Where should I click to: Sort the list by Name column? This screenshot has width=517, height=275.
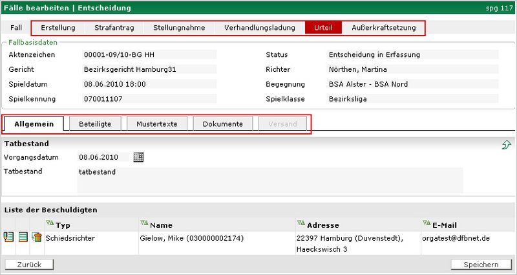pos(143,224)
